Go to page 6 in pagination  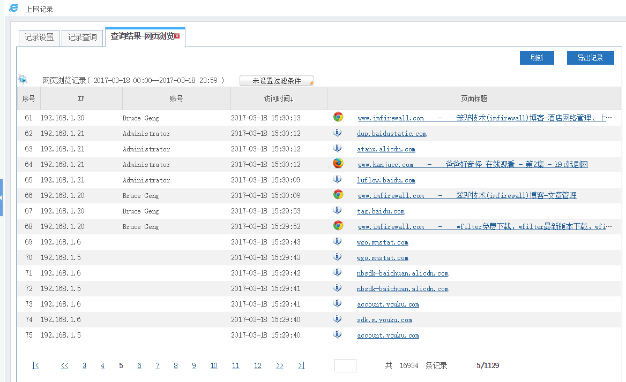click(x=139, y=366)
